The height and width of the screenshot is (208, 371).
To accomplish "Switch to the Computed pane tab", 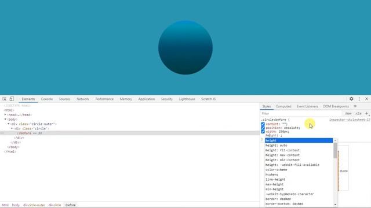I will coord(283,106).
